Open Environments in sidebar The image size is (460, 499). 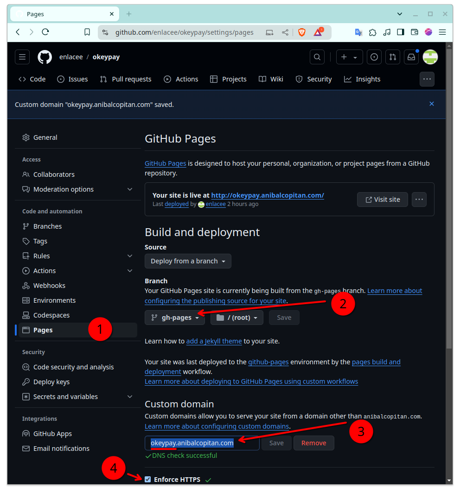click(78, 300)
